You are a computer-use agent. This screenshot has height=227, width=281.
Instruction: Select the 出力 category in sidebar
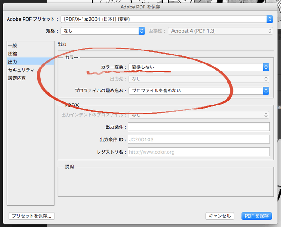(30, 62)
